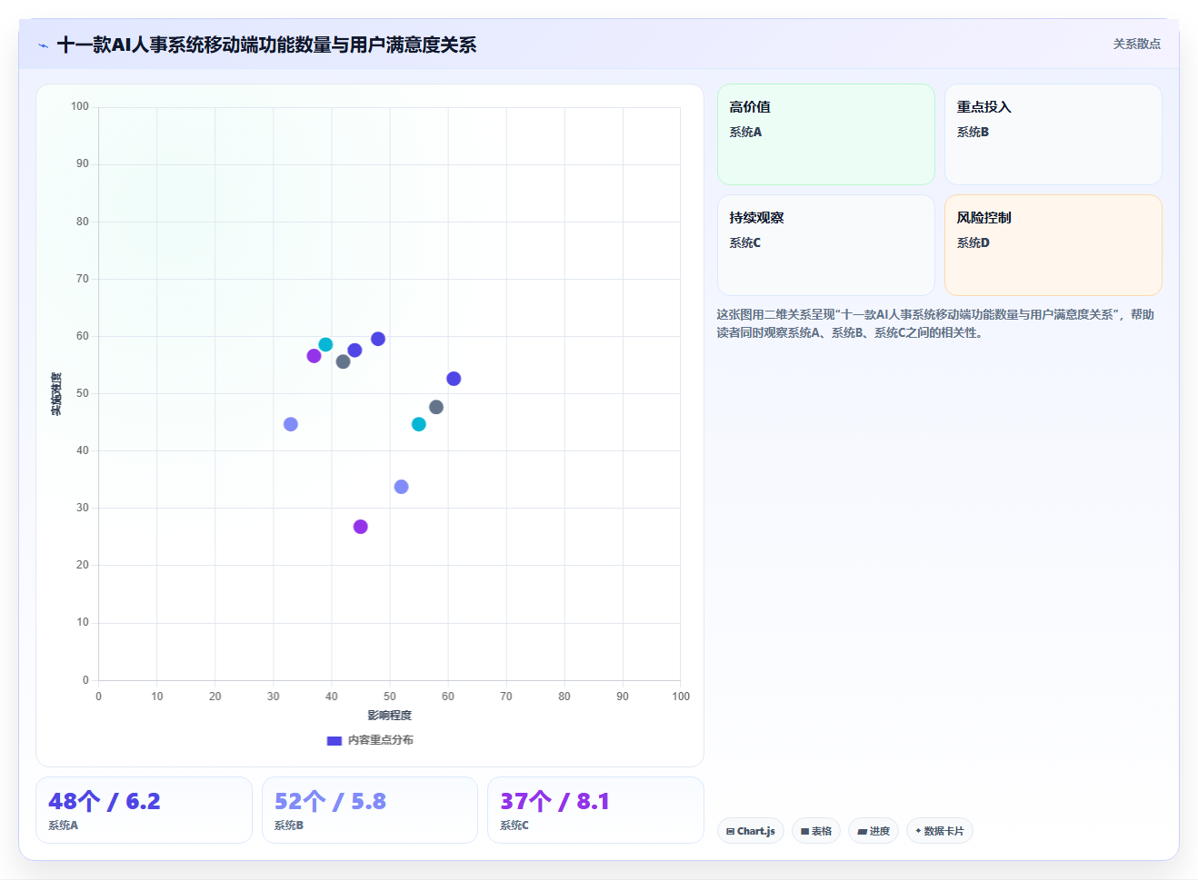Screen dimensions: 1198x880
Task: Select the indigo point near impact 61, difficulty 53
Action: click(454, 379)
